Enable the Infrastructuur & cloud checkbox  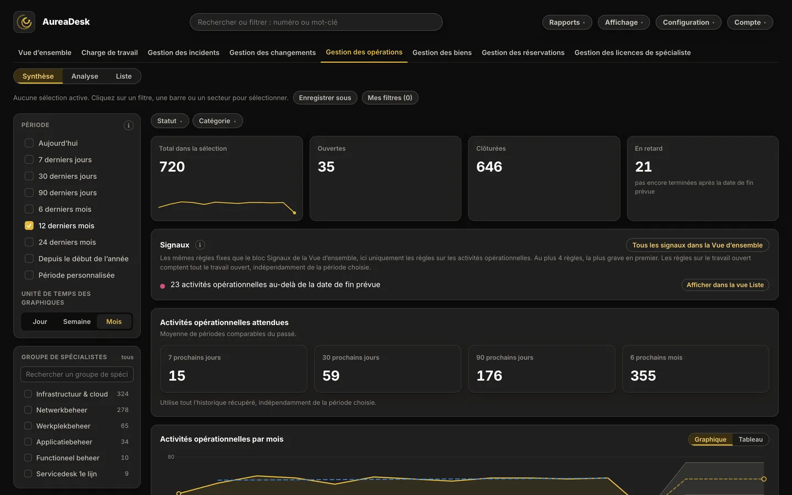pyautogui.click(x=28, y=394)
